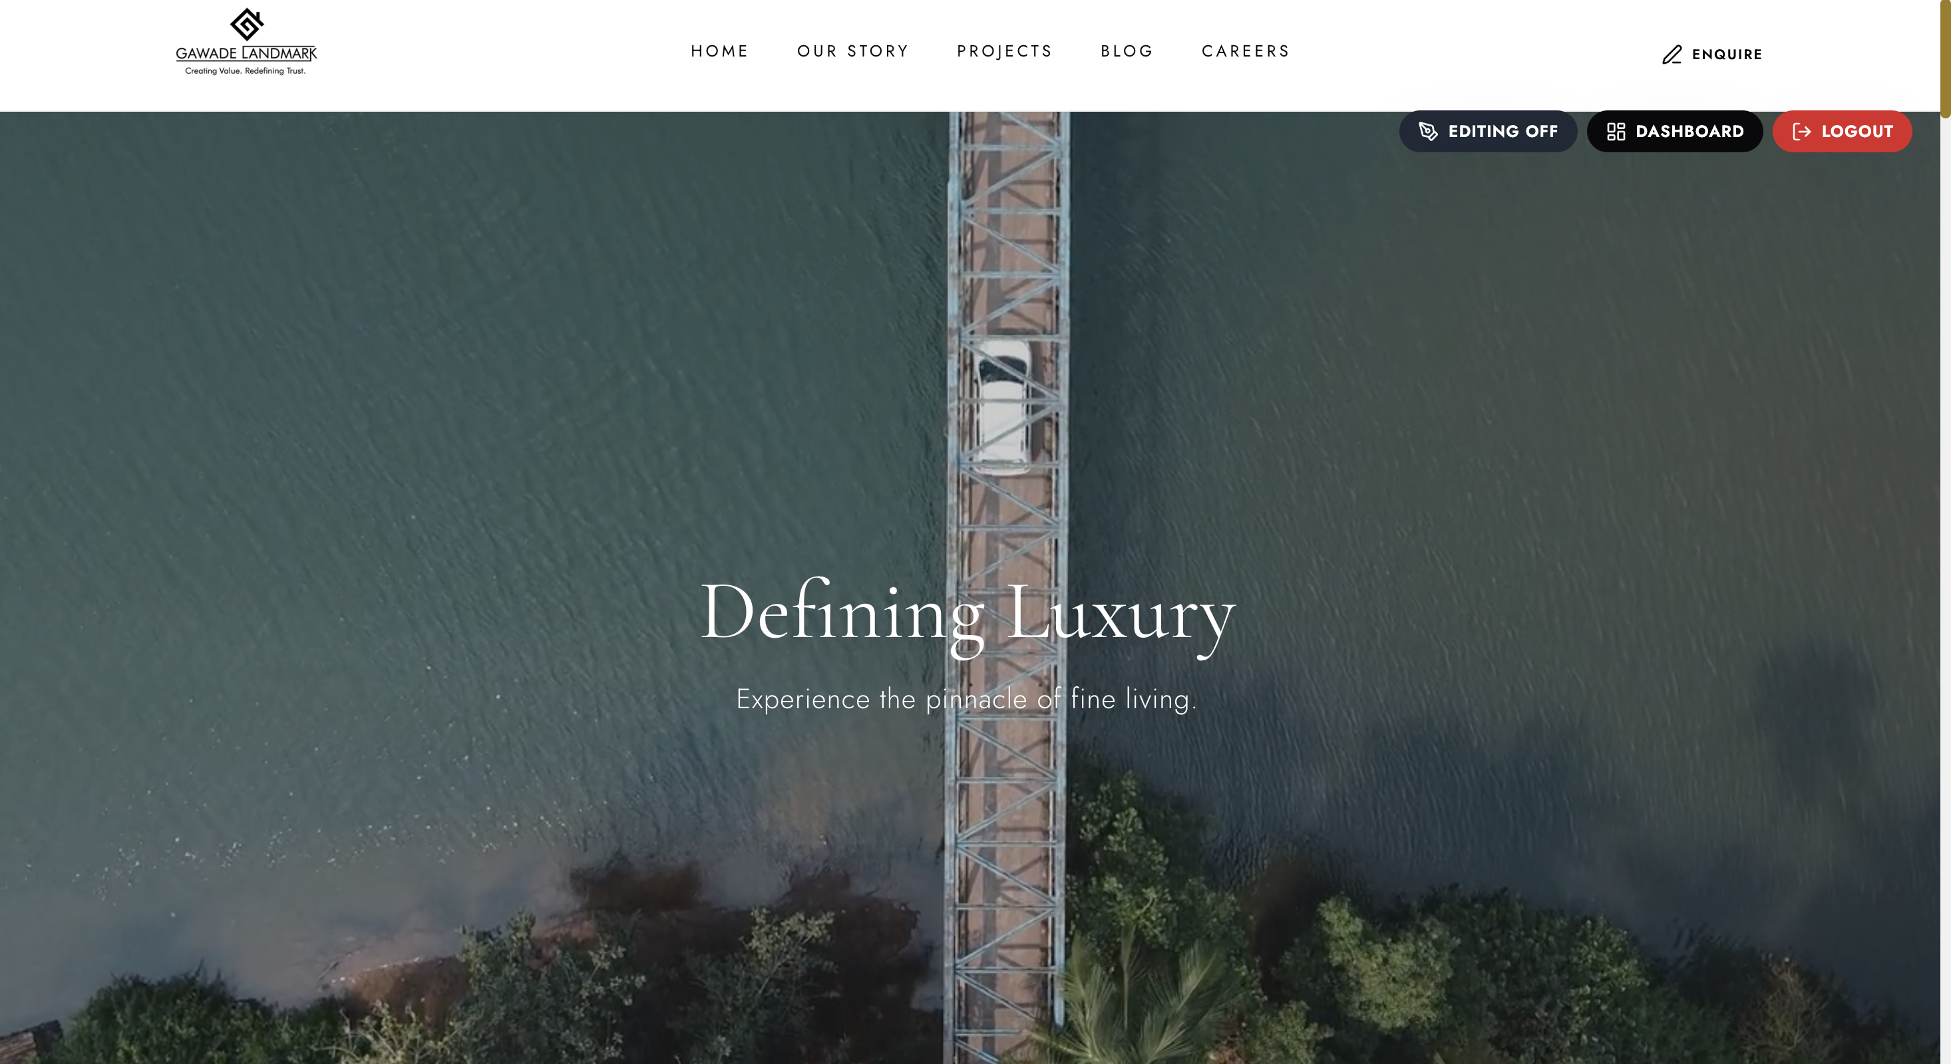Click the Gawade Landmark diamond logo icon
This screenshot has height=1064, width=1951.
tap(247, 24)
